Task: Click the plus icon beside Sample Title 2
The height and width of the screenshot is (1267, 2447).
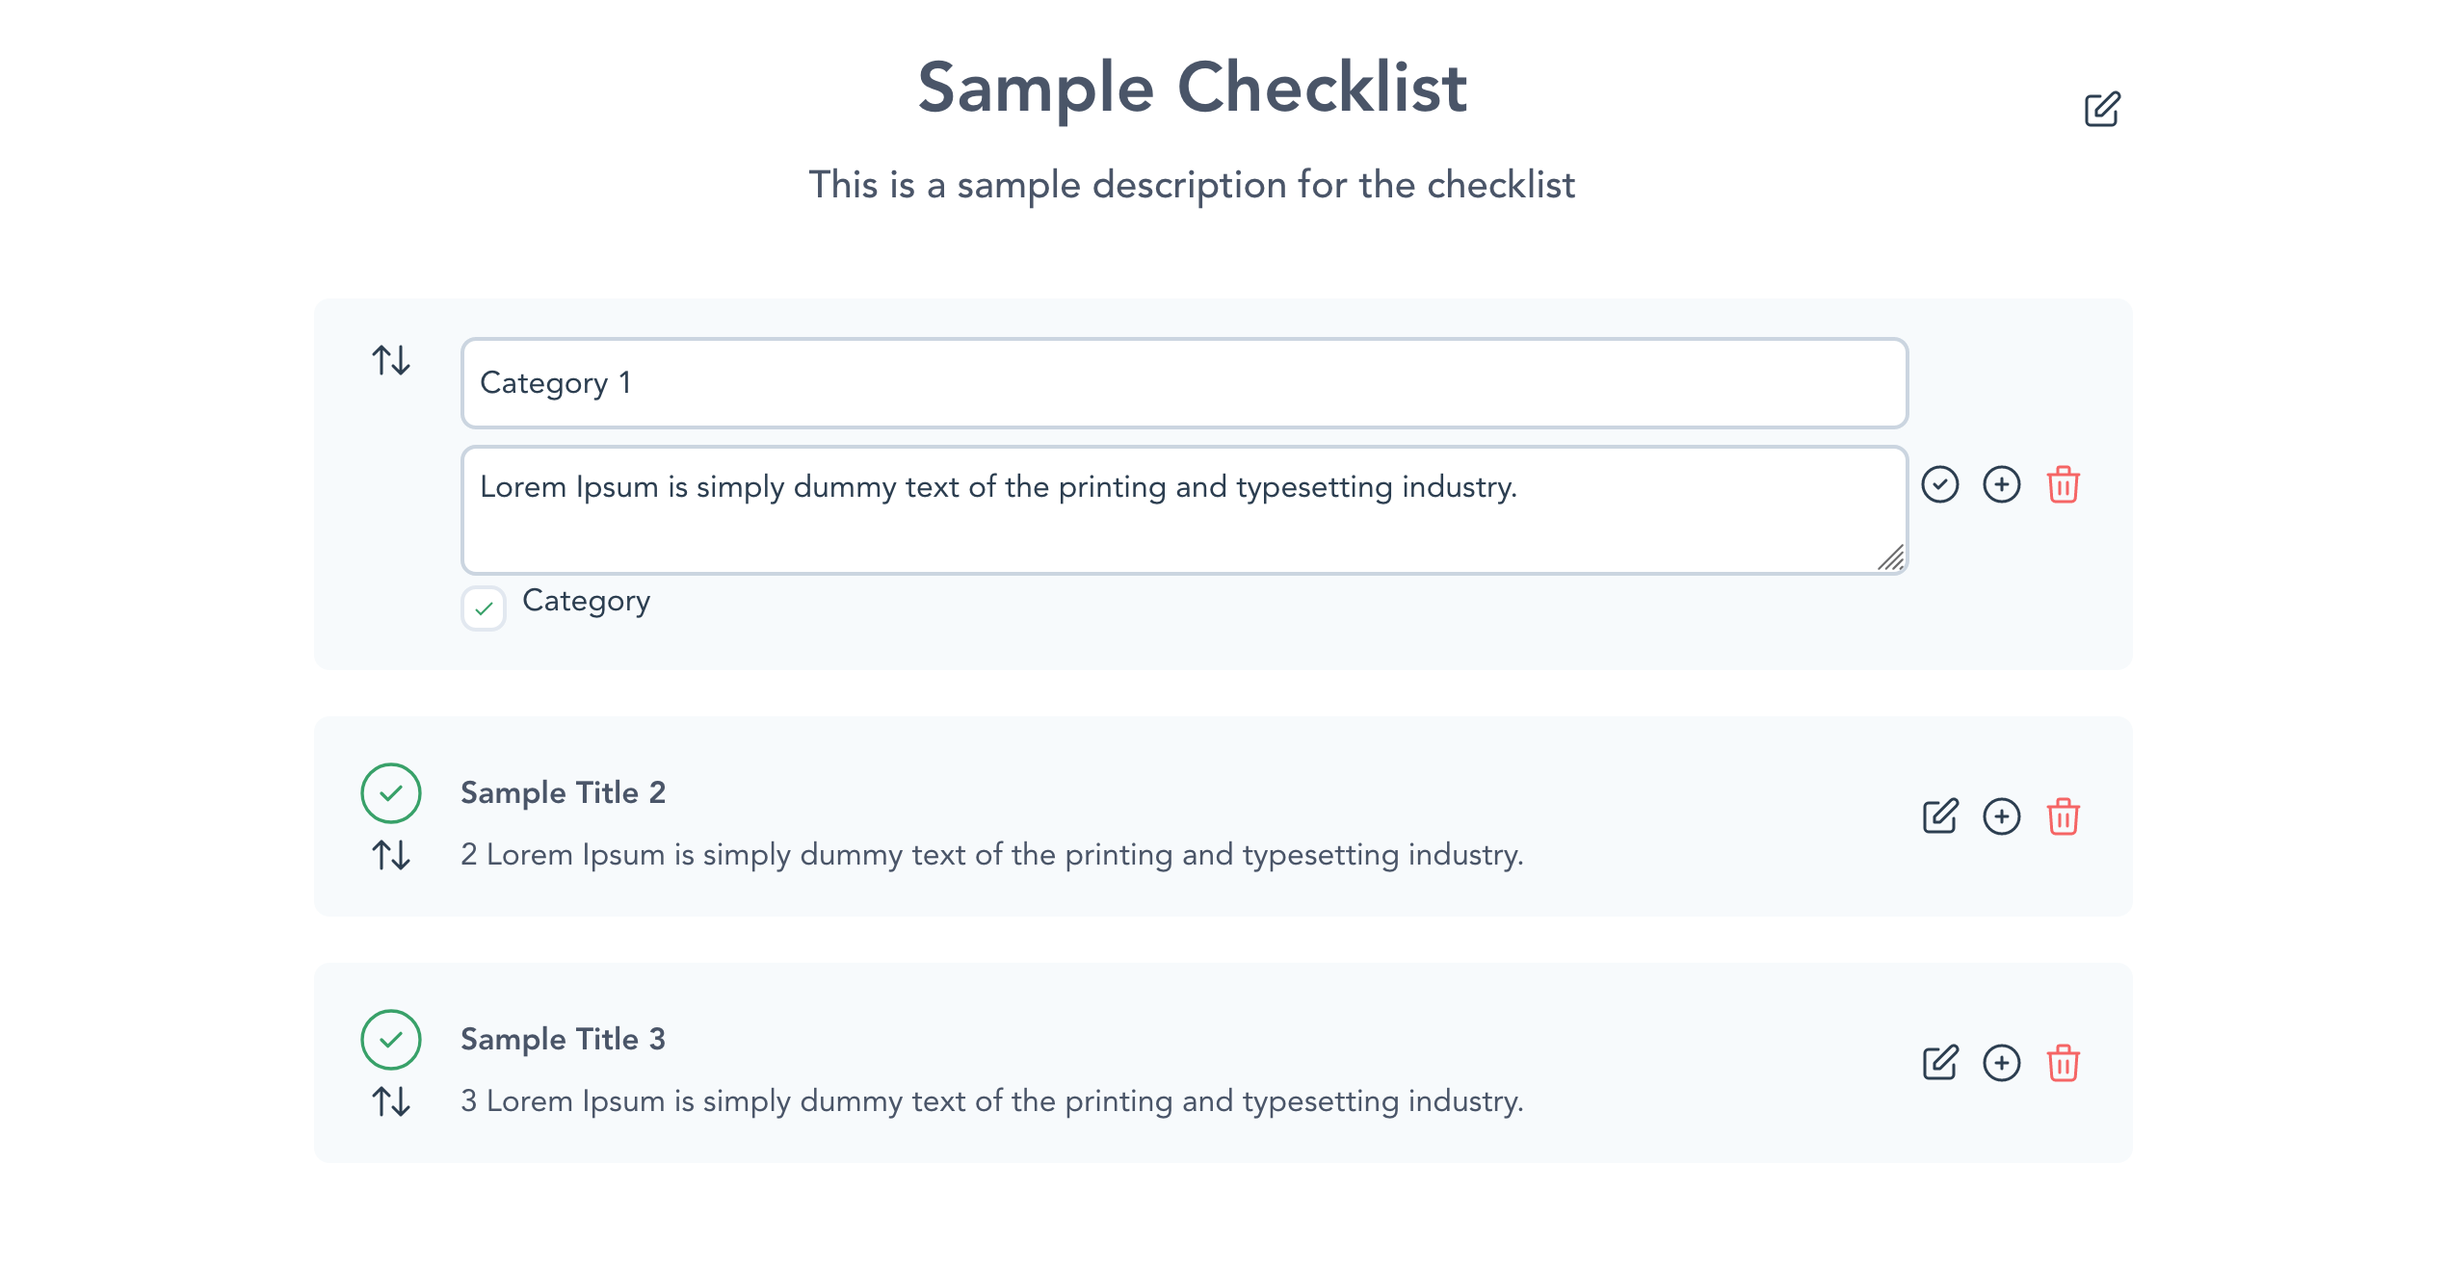Action: tap(2002, 816)
